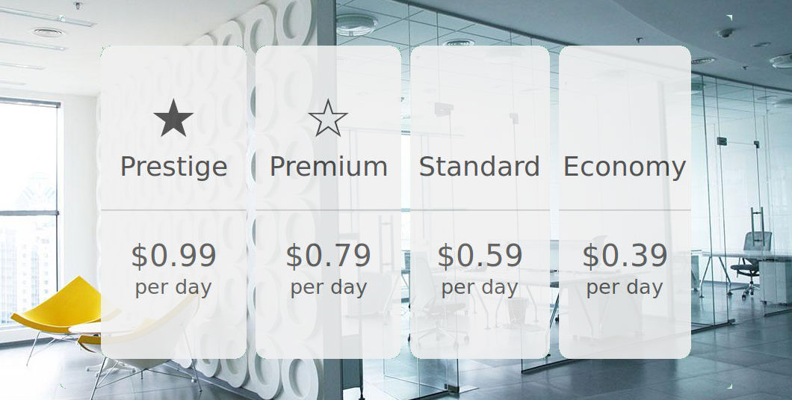Click "per day" under $0.59
Screen dimensions: 792x400
click(x=480, y=289)
